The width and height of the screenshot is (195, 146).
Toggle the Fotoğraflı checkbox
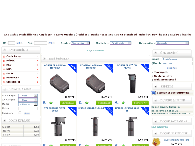coord(20,113)
